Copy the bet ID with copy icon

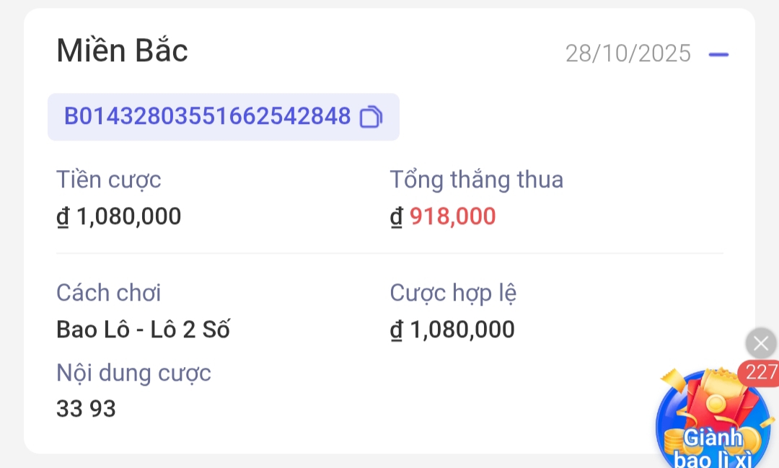coord(370,117)
